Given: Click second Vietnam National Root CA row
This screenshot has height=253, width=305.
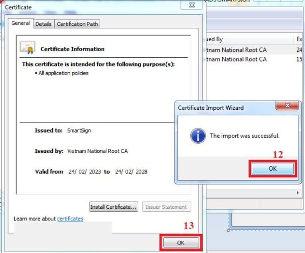Looking at the screenshot, I should coord(254,59).
